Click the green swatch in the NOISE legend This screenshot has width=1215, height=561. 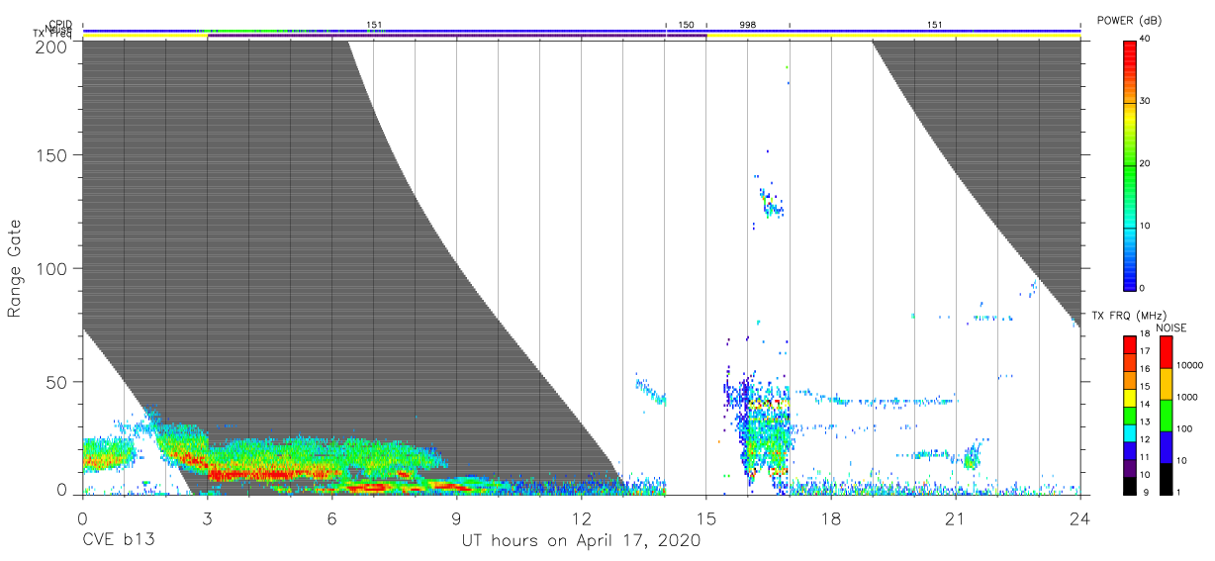[1166, 416]
